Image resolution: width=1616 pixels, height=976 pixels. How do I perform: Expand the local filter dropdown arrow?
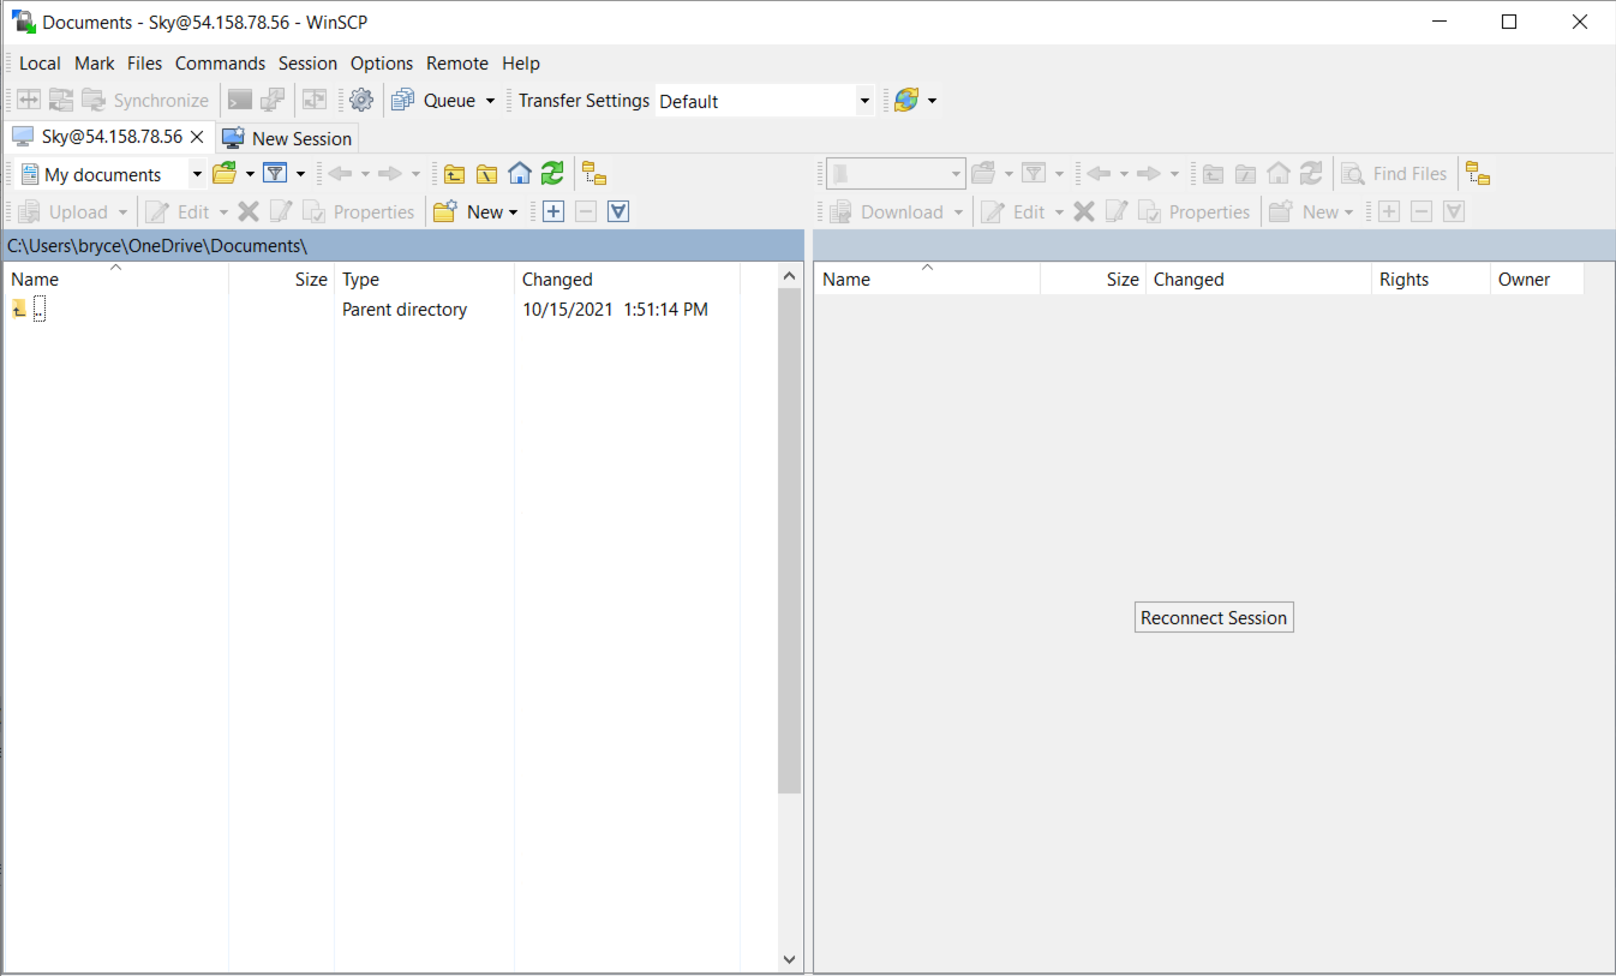[x=300, y=174]
